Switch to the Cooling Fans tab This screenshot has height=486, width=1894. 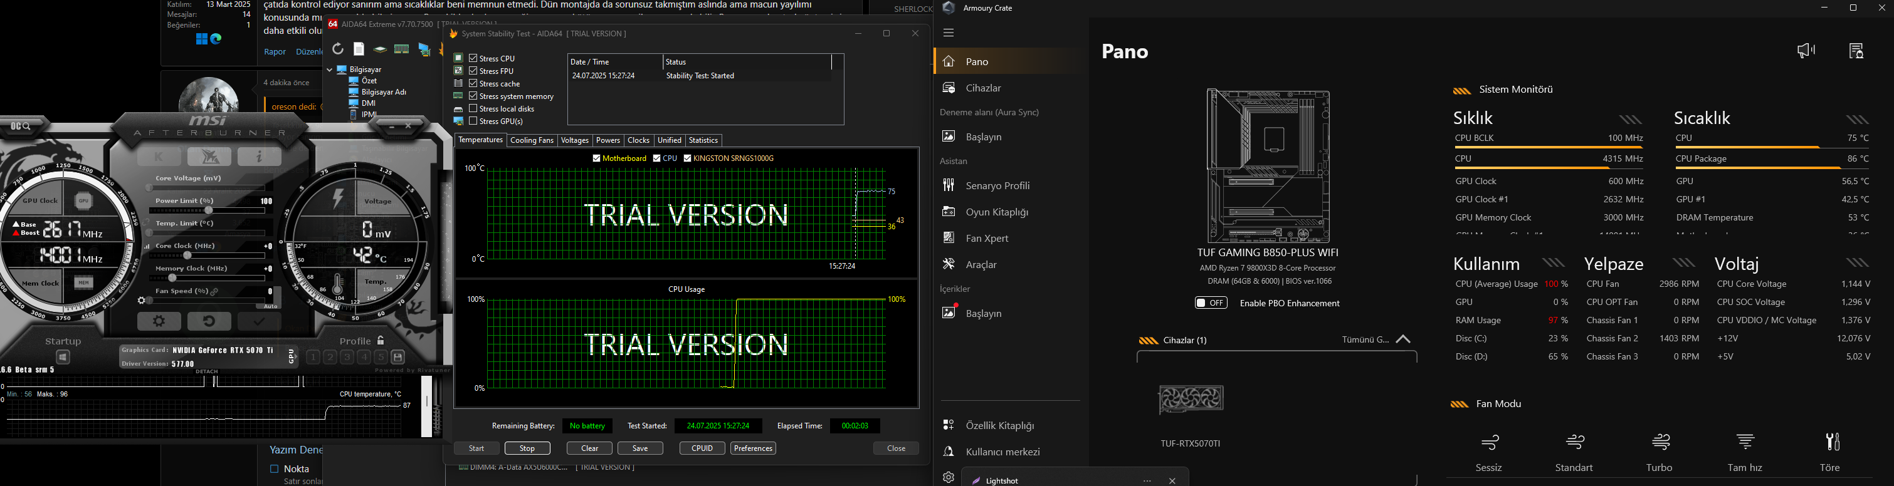tap(532, 140)
